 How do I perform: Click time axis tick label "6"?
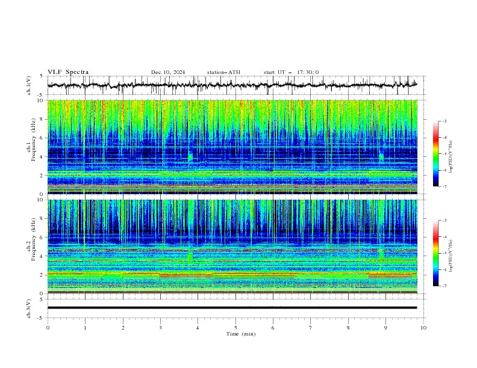[273, 328]
